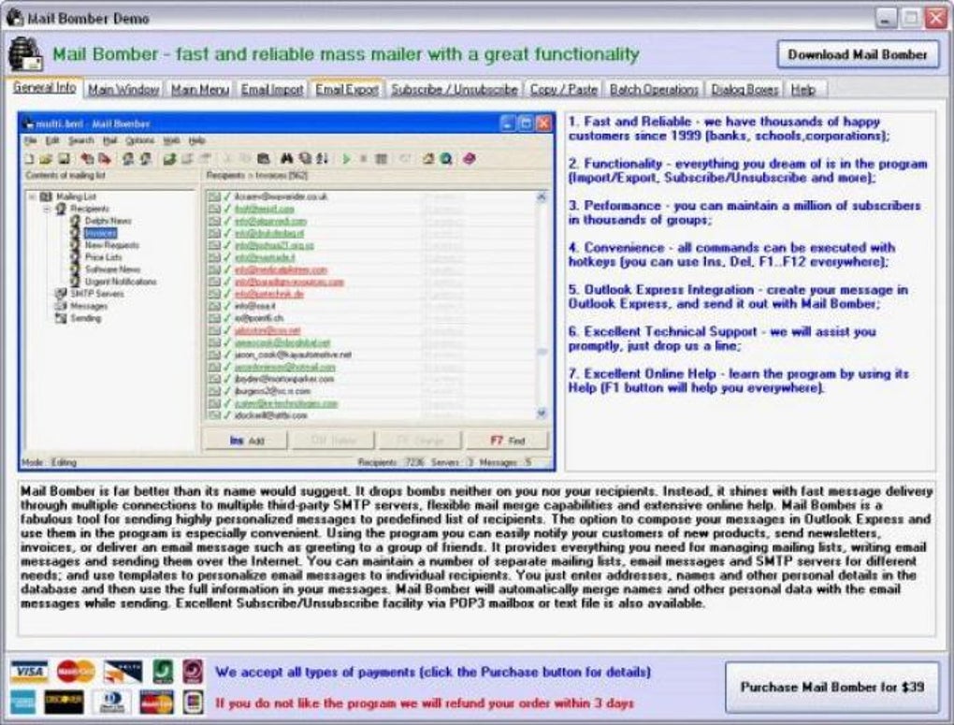Switch to the Copy / Paste tab
This screenshot has width=954, height=725.
[563, 90]
